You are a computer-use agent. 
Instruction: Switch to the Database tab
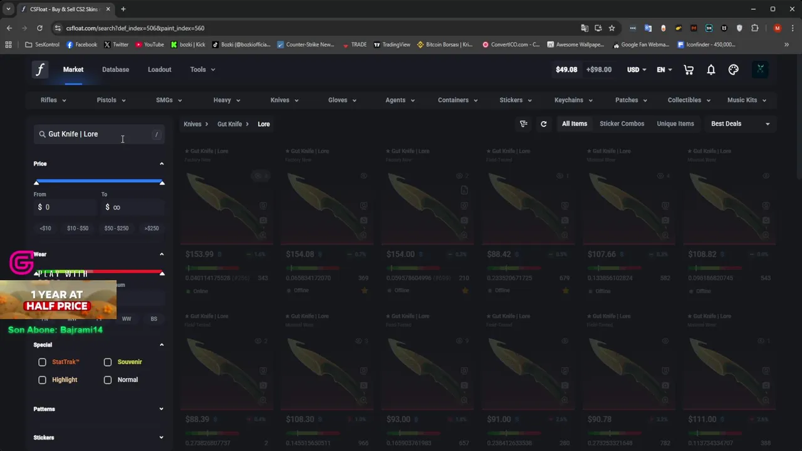pyautogui.click(x=115, y=70)
